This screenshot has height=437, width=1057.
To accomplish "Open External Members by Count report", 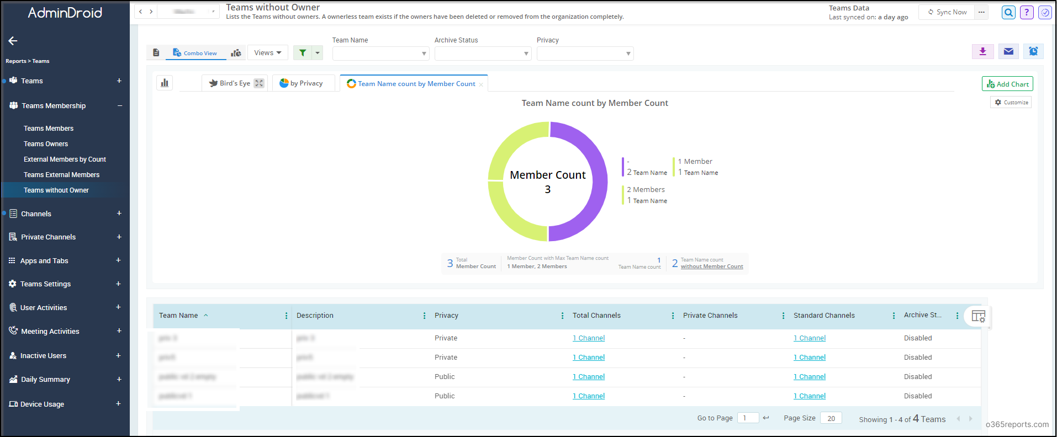I will (x=65, y=159).
